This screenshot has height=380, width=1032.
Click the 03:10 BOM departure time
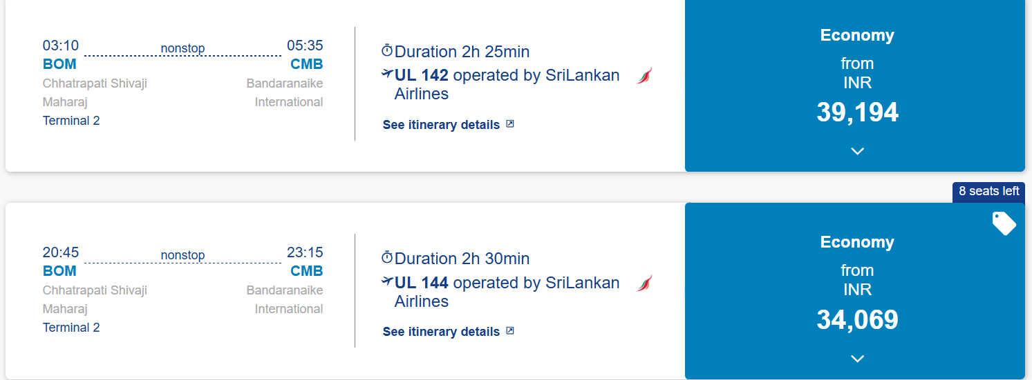tap(61, 46)
